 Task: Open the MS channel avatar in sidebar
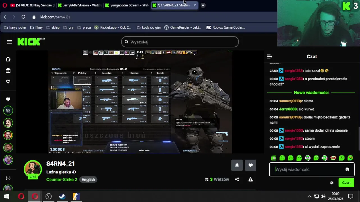pyautogui.click(x=8, y=111)
